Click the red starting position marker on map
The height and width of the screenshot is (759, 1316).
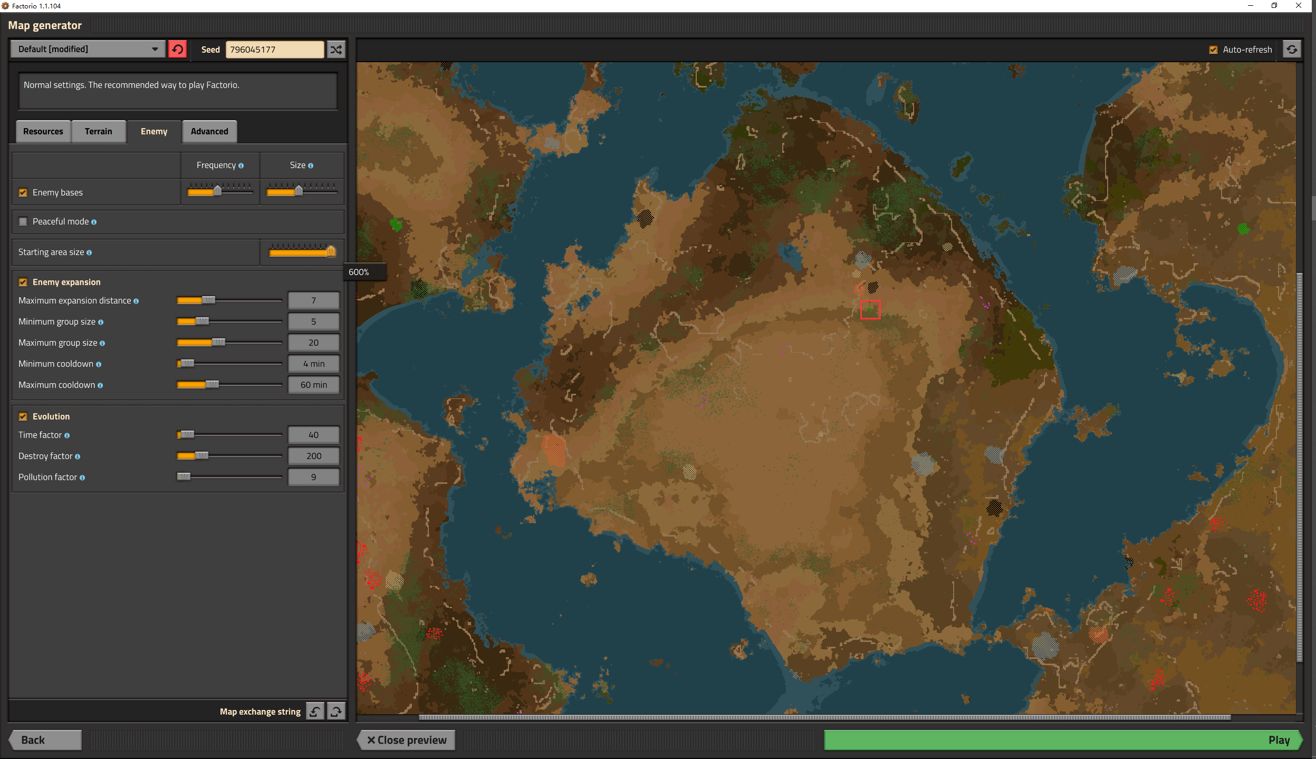coord(870,310)
